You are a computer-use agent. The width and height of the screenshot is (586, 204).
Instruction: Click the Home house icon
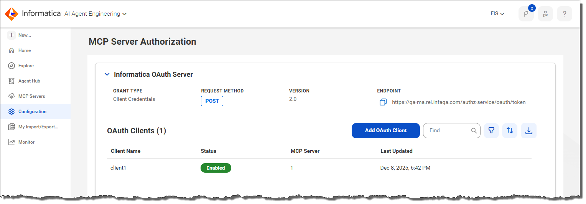pos(12,50)
